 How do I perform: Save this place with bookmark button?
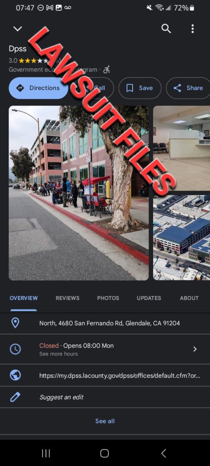[x=140, y=88]
